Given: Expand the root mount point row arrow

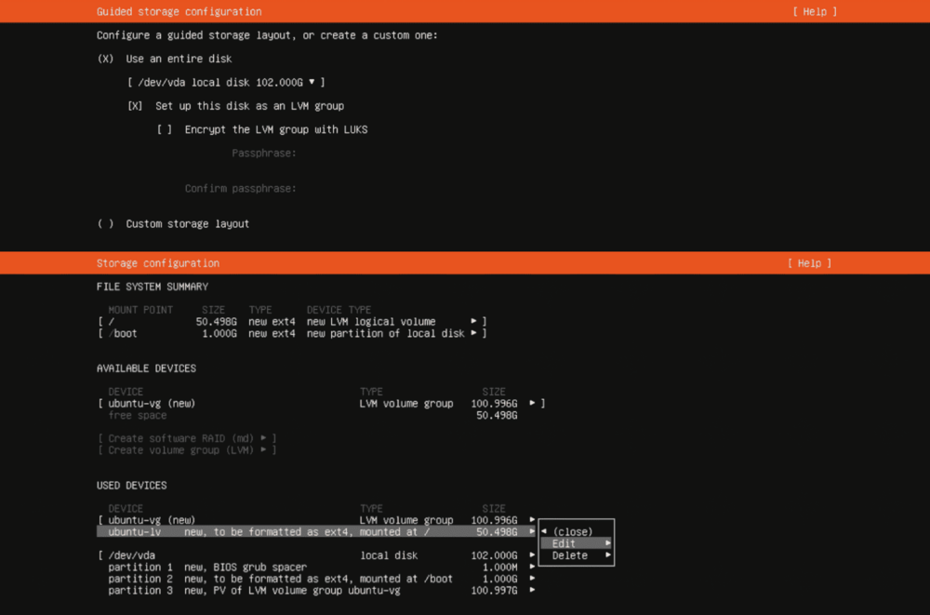Looking at the screenshot, I should click(473, 322).
